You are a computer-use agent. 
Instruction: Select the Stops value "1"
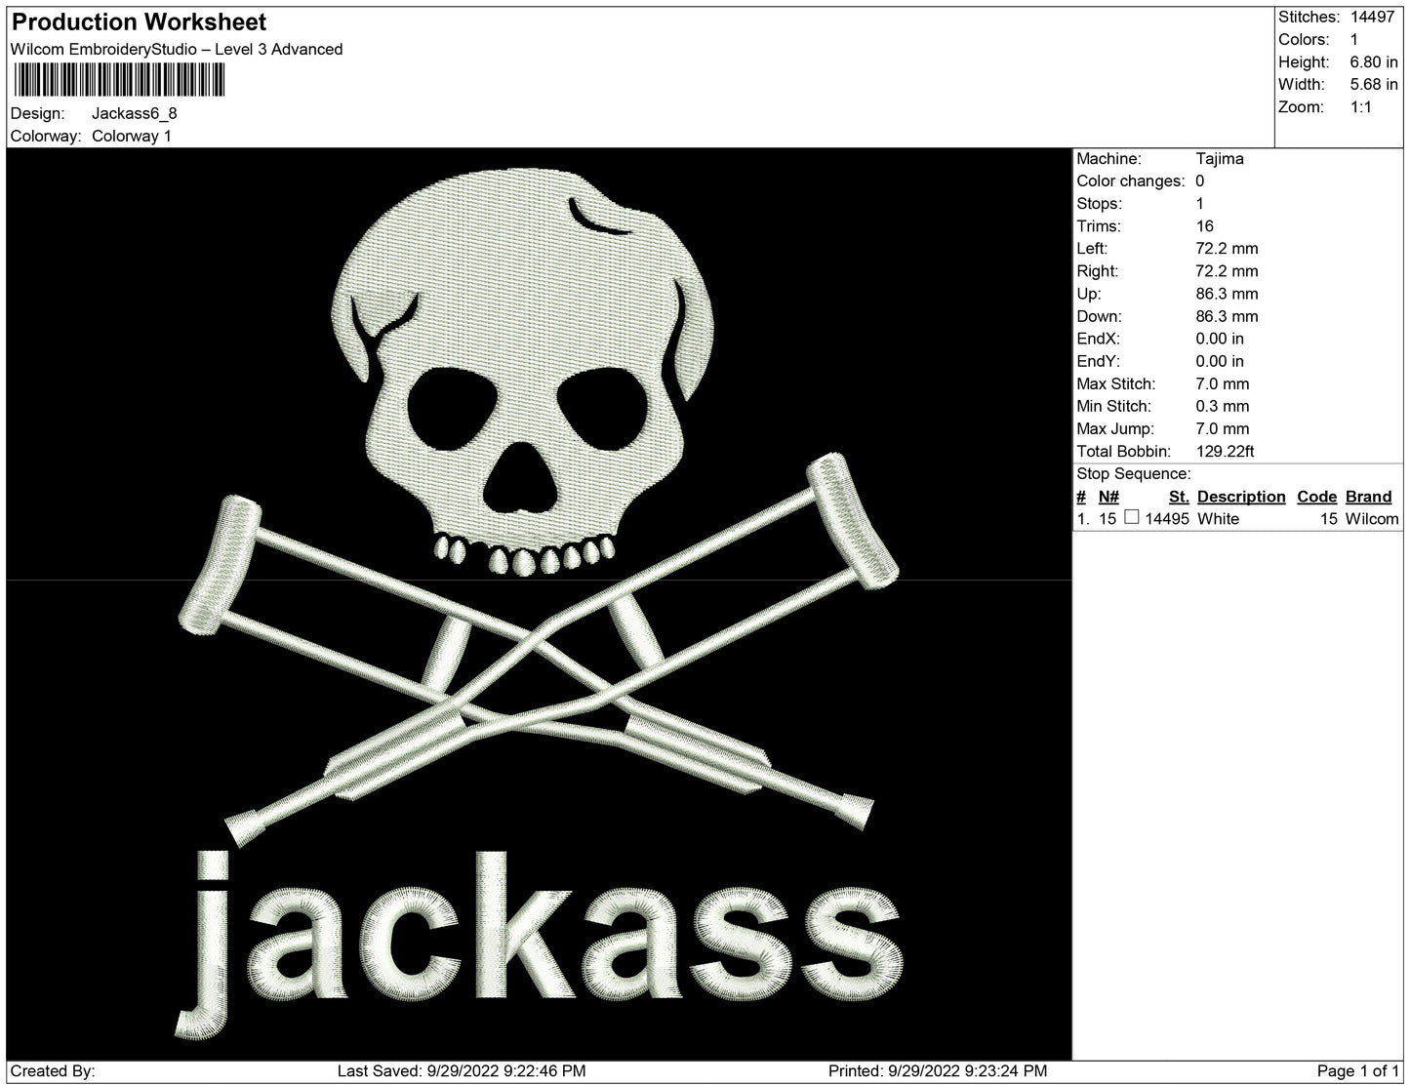click(1200, 204)
